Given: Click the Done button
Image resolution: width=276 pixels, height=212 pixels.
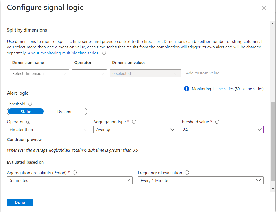Looking at the screenshot, I should [x=20, y=202].
